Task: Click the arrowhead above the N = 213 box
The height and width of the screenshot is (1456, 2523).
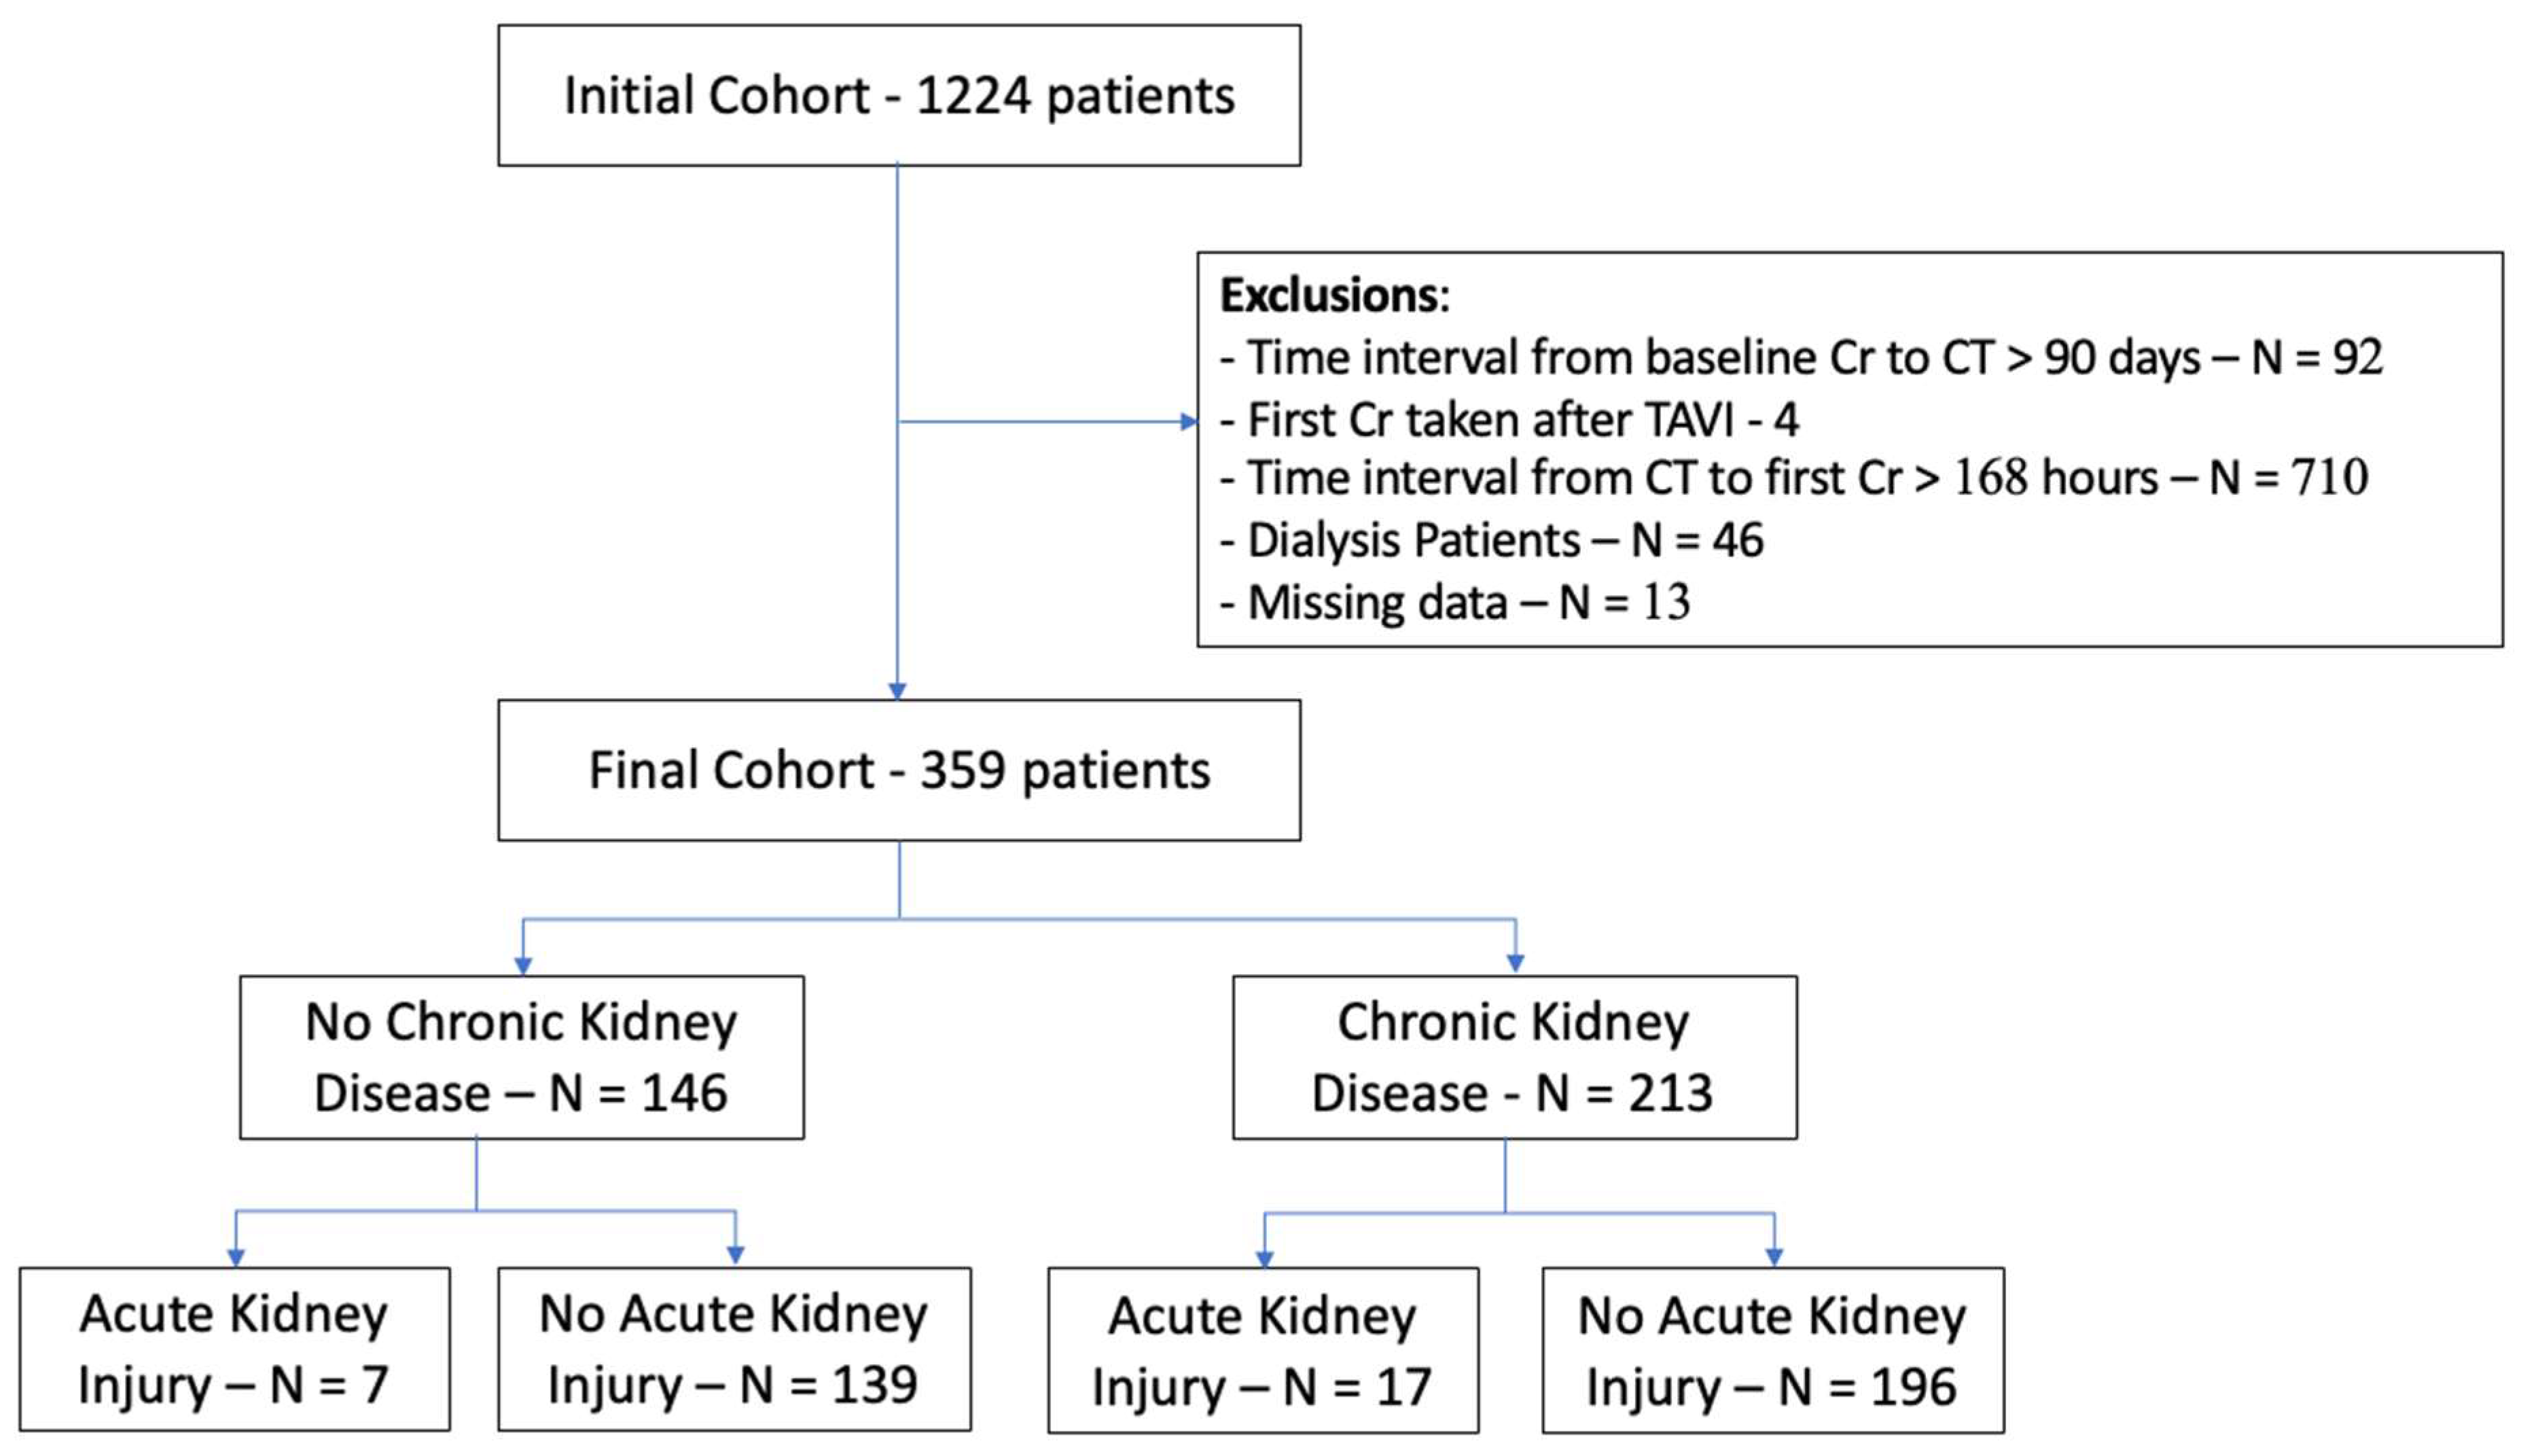Action: pos(1516,962)
